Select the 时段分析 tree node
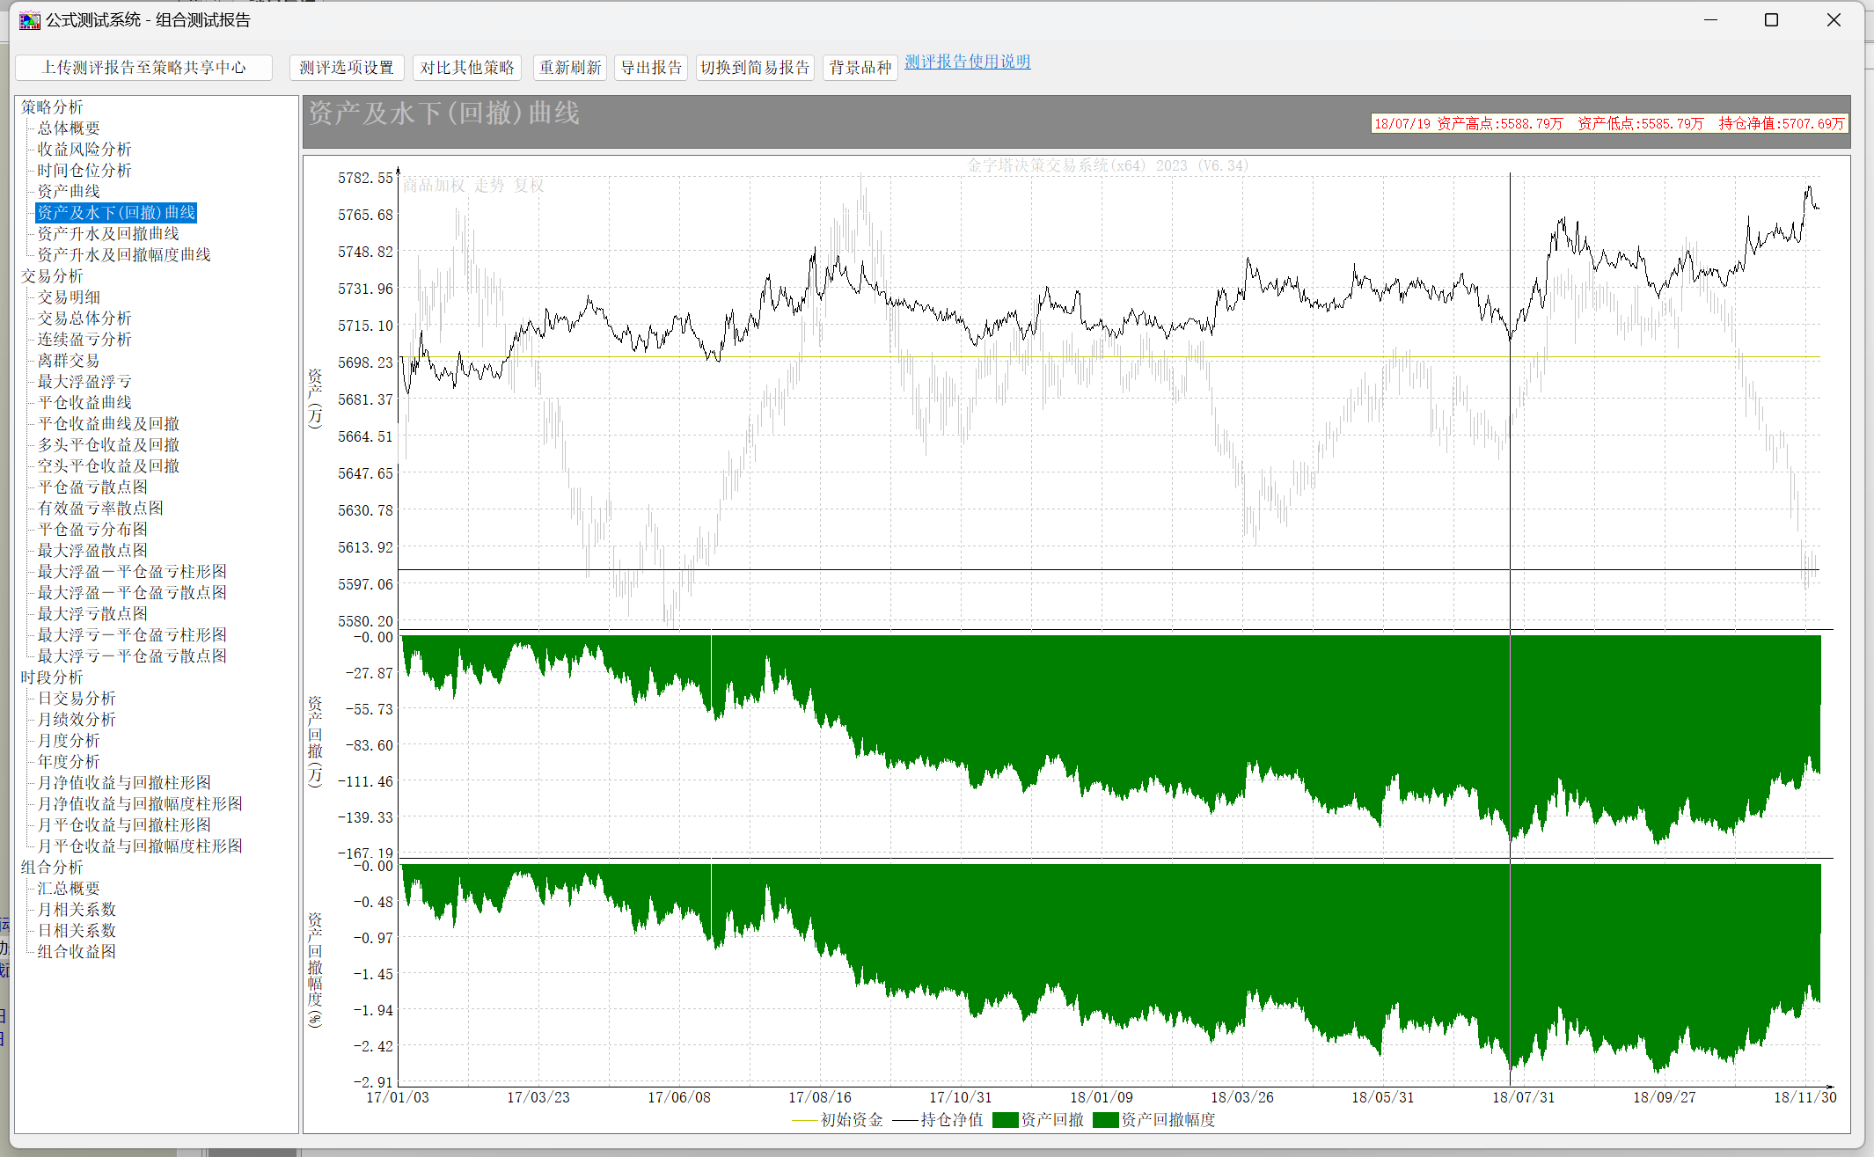 tap(52, 677)
